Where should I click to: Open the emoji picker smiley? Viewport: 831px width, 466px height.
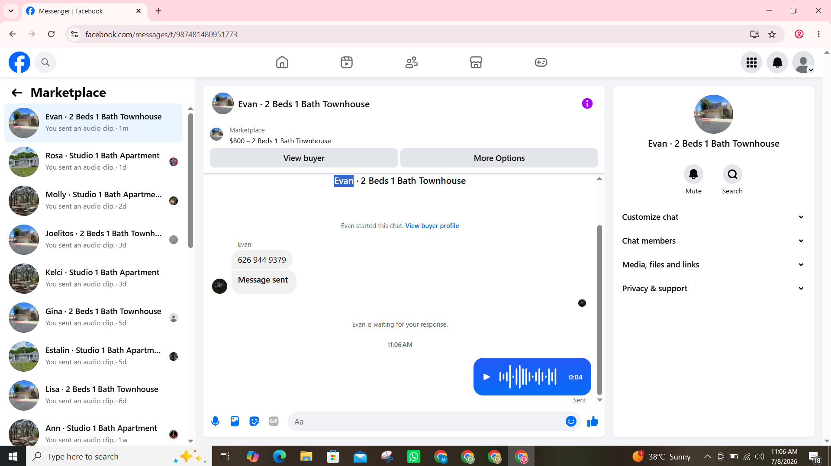[x=571, y=421]
